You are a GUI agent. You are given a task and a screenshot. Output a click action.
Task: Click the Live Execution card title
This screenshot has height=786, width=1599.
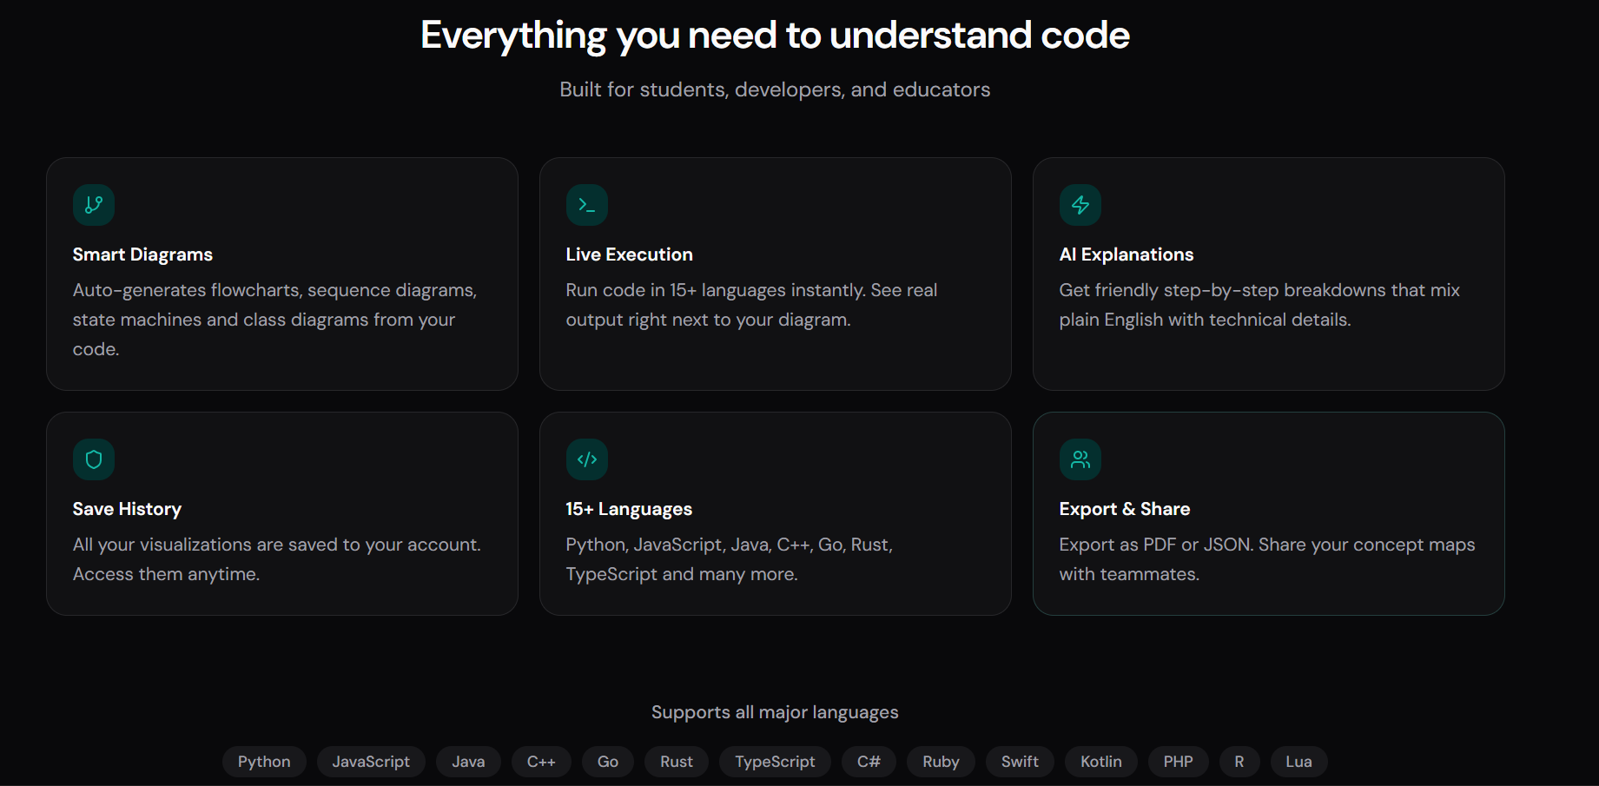[630, 254]
